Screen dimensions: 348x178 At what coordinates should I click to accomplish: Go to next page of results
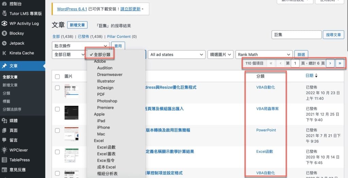click(330, 63)
